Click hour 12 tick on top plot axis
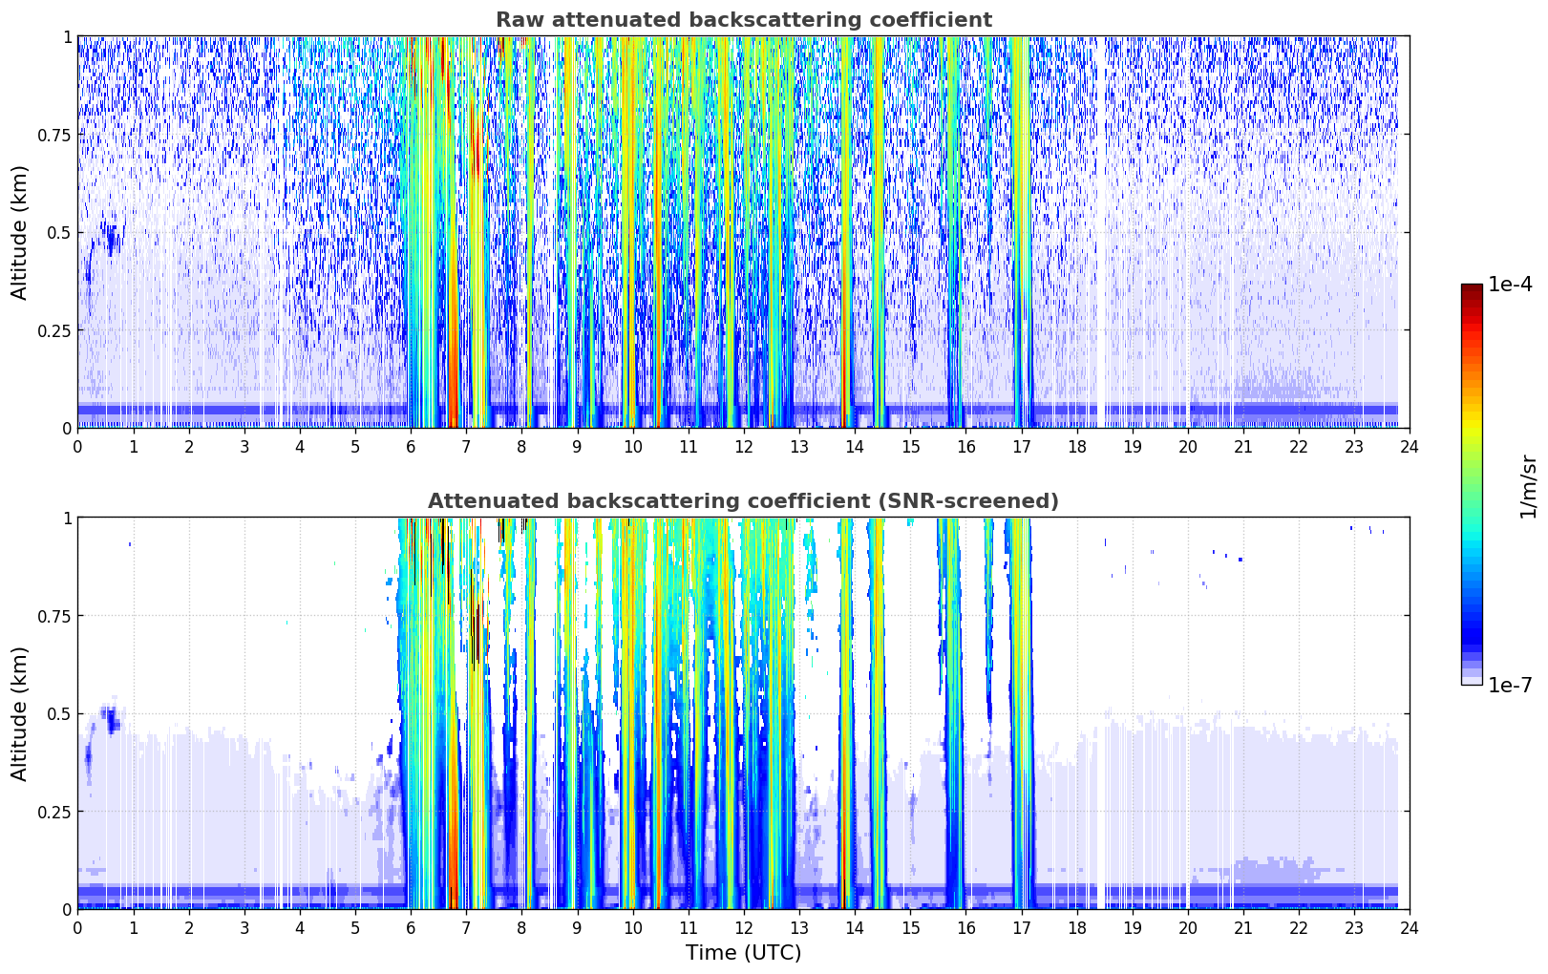The width and height of the screenshot is (1548, 974). (x=743, y=446)
